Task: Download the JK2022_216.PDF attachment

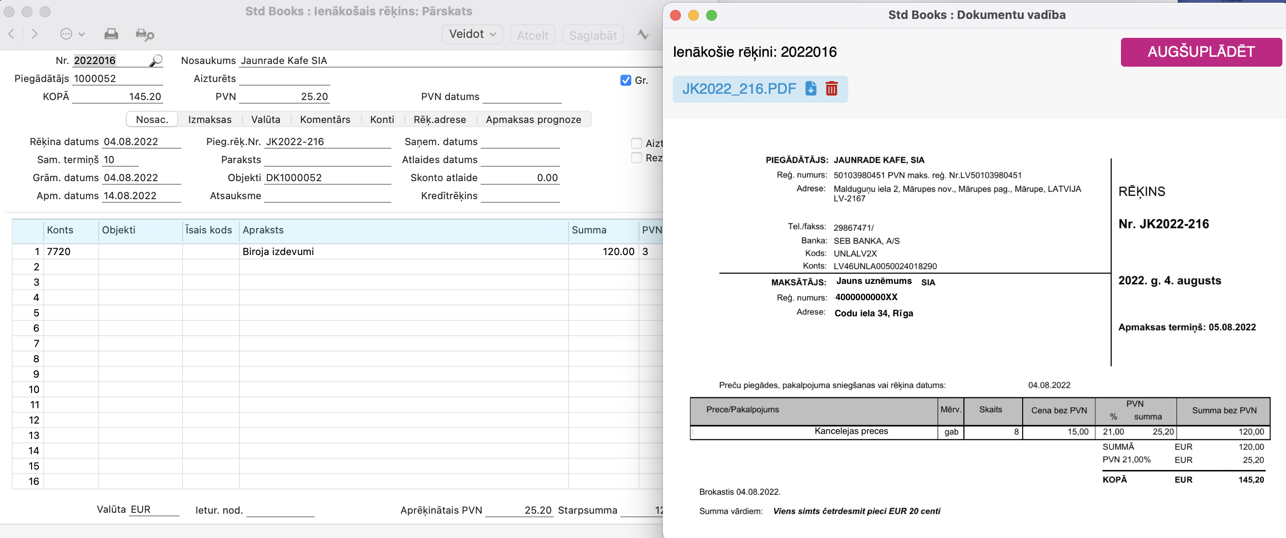Action: pos(810,88)
